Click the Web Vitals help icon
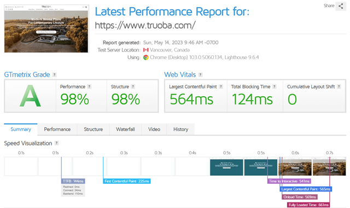 [201, 75]
